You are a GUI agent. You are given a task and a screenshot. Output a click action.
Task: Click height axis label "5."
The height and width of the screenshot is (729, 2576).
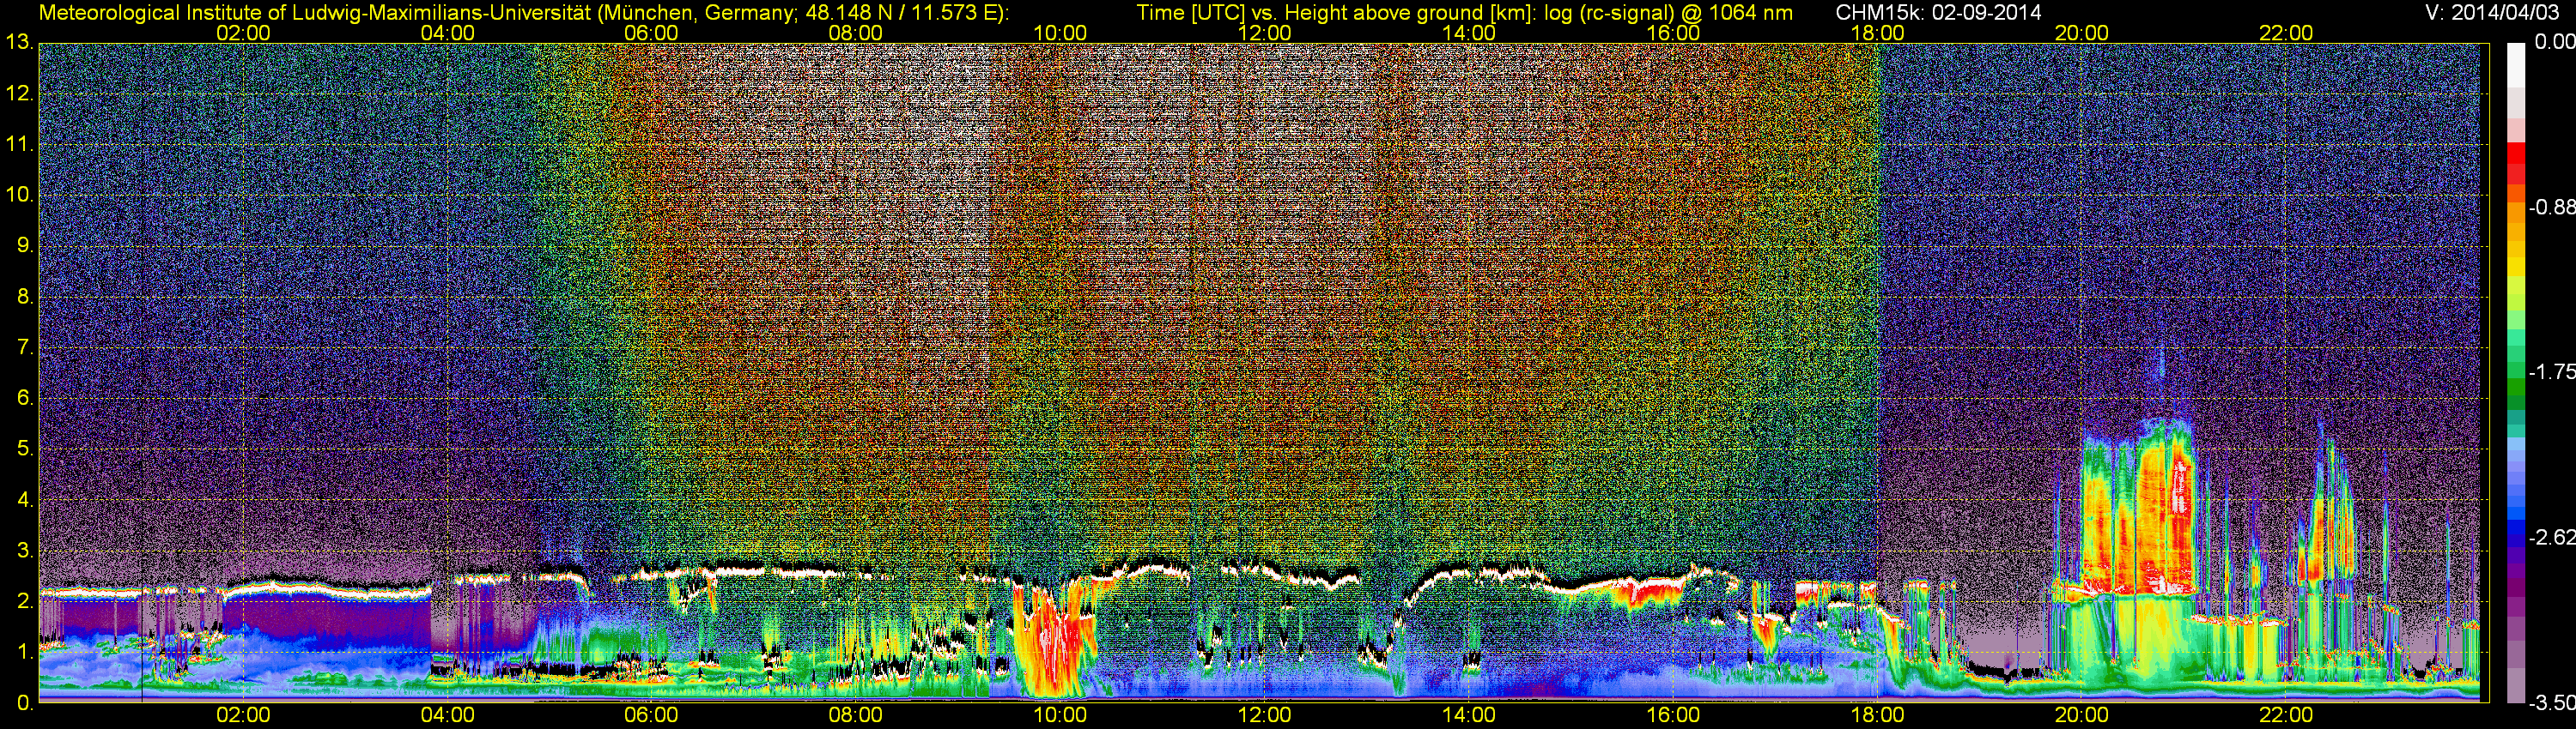pos(26,449)
